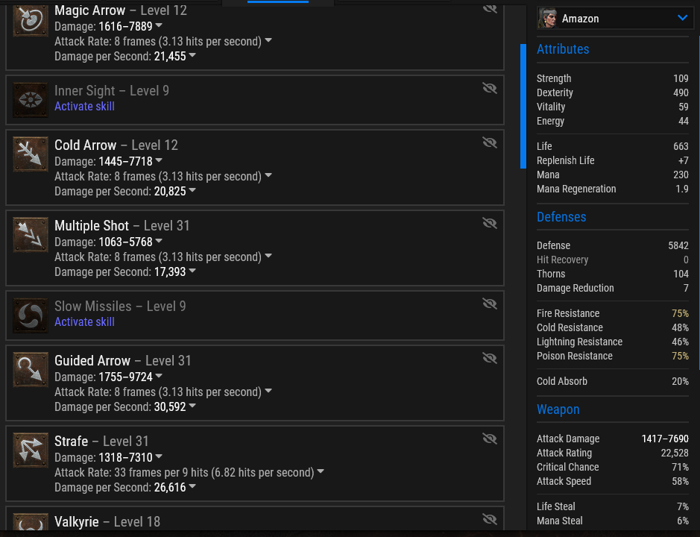Toggle visibility of Cold Arrow skill

[489, 142]
